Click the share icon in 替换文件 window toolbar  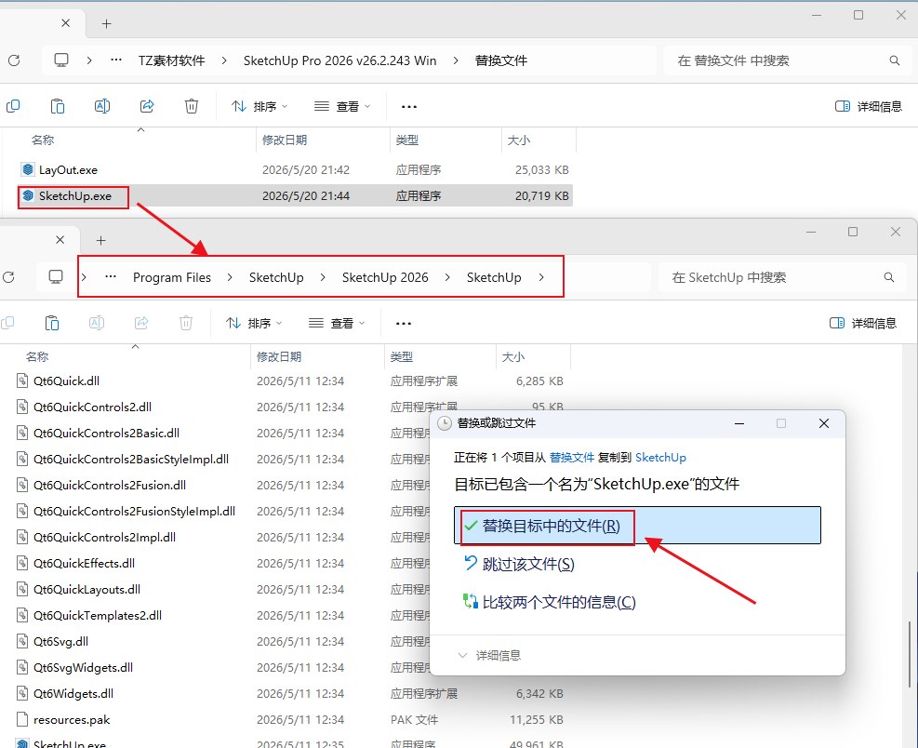coord(147,106)
